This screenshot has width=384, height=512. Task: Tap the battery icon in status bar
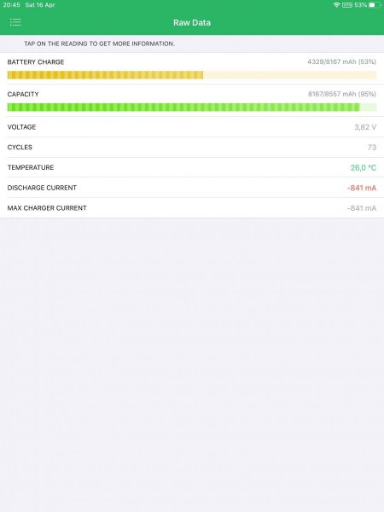click(375, 5)
